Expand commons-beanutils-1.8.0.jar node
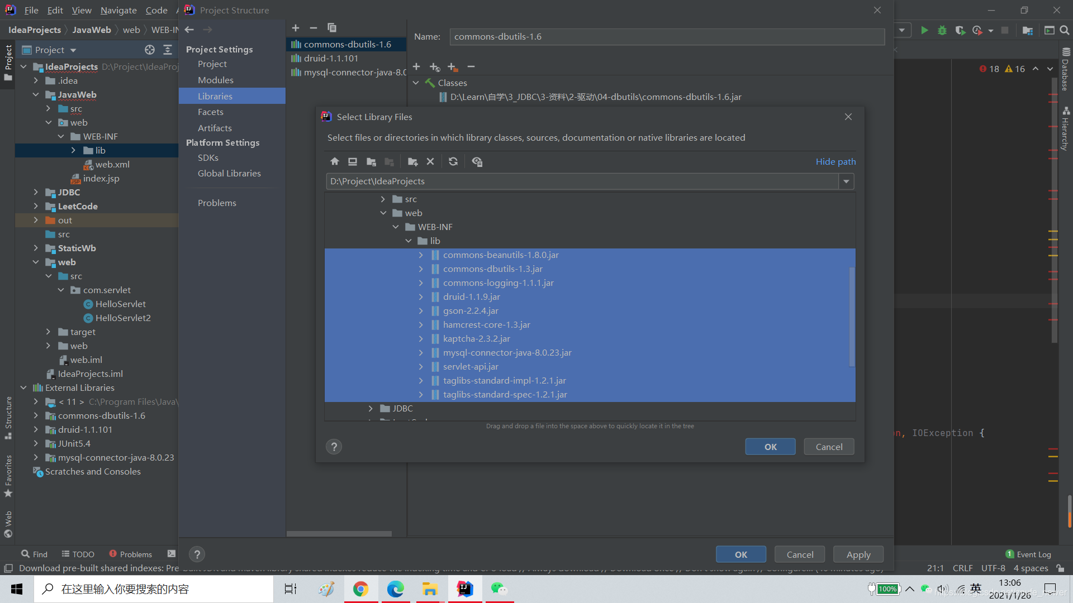Image resolution: width=1073 pixels, height=603 pixels. coord(421,255)
